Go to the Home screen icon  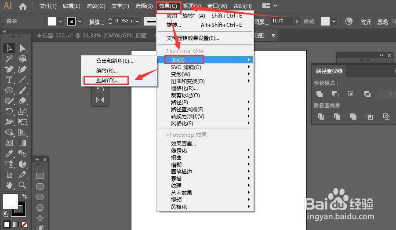pos(23,6)
